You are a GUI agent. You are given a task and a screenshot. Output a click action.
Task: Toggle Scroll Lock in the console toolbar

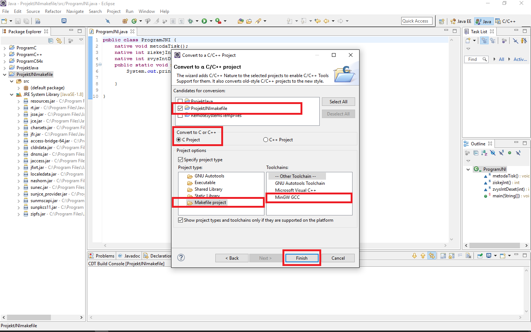451,255
